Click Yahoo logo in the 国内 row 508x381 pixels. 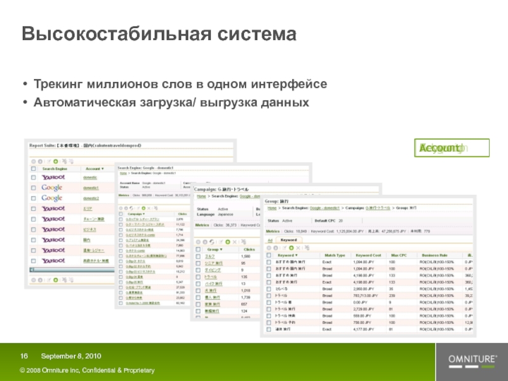pyautogui.click(x=53, y=240)
